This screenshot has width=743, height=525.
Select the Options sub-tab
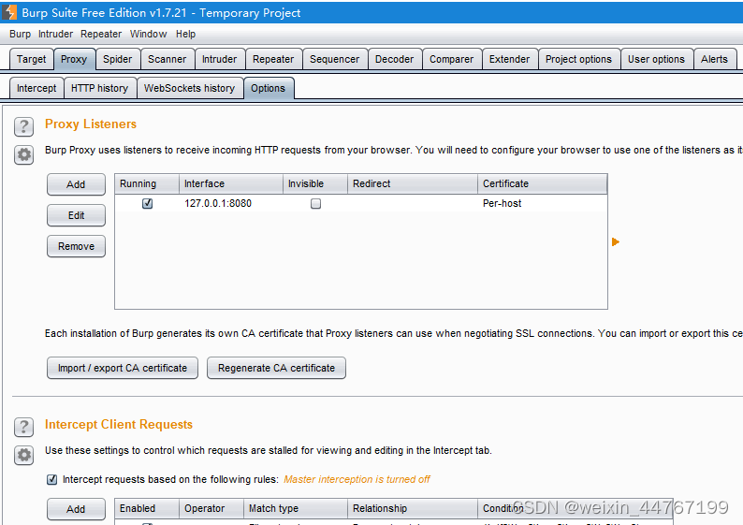(x=269, y=88)
